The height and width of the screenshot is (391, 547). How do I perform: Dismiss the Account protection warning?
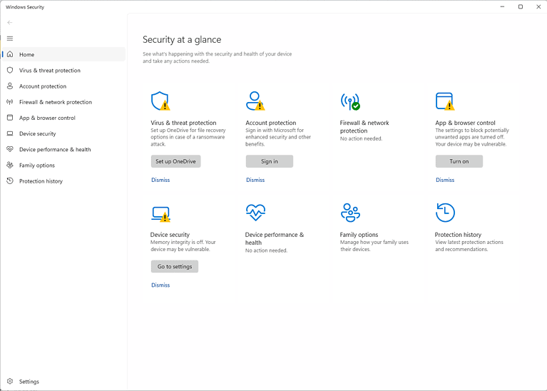tap(255, 180)
